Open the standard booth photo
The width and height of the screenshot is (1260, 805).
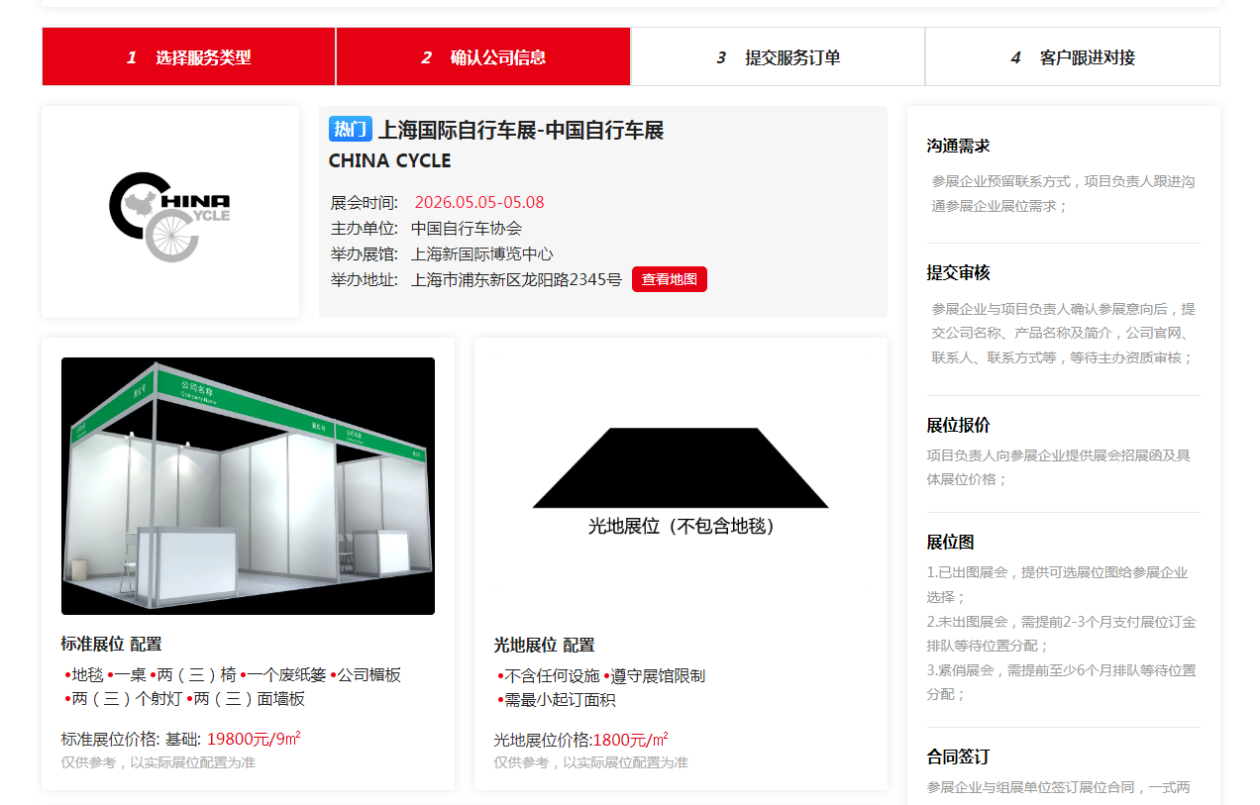pyautogui.click(x=248, y=486)
